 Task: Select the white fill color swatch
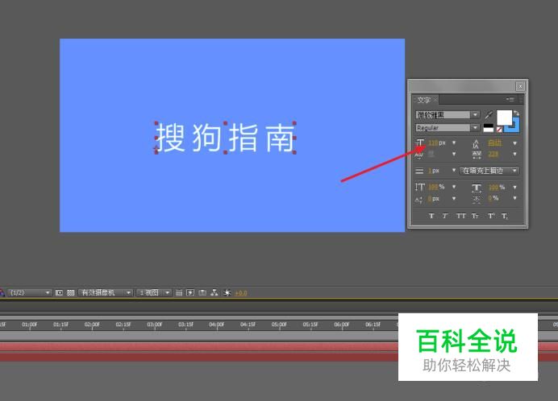[x=504, y=117]
